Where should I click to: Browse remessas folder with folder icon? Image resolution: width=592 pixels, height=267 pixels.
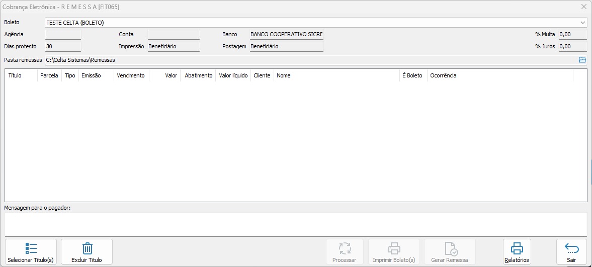pyautogui.click(x=582, y=60)
